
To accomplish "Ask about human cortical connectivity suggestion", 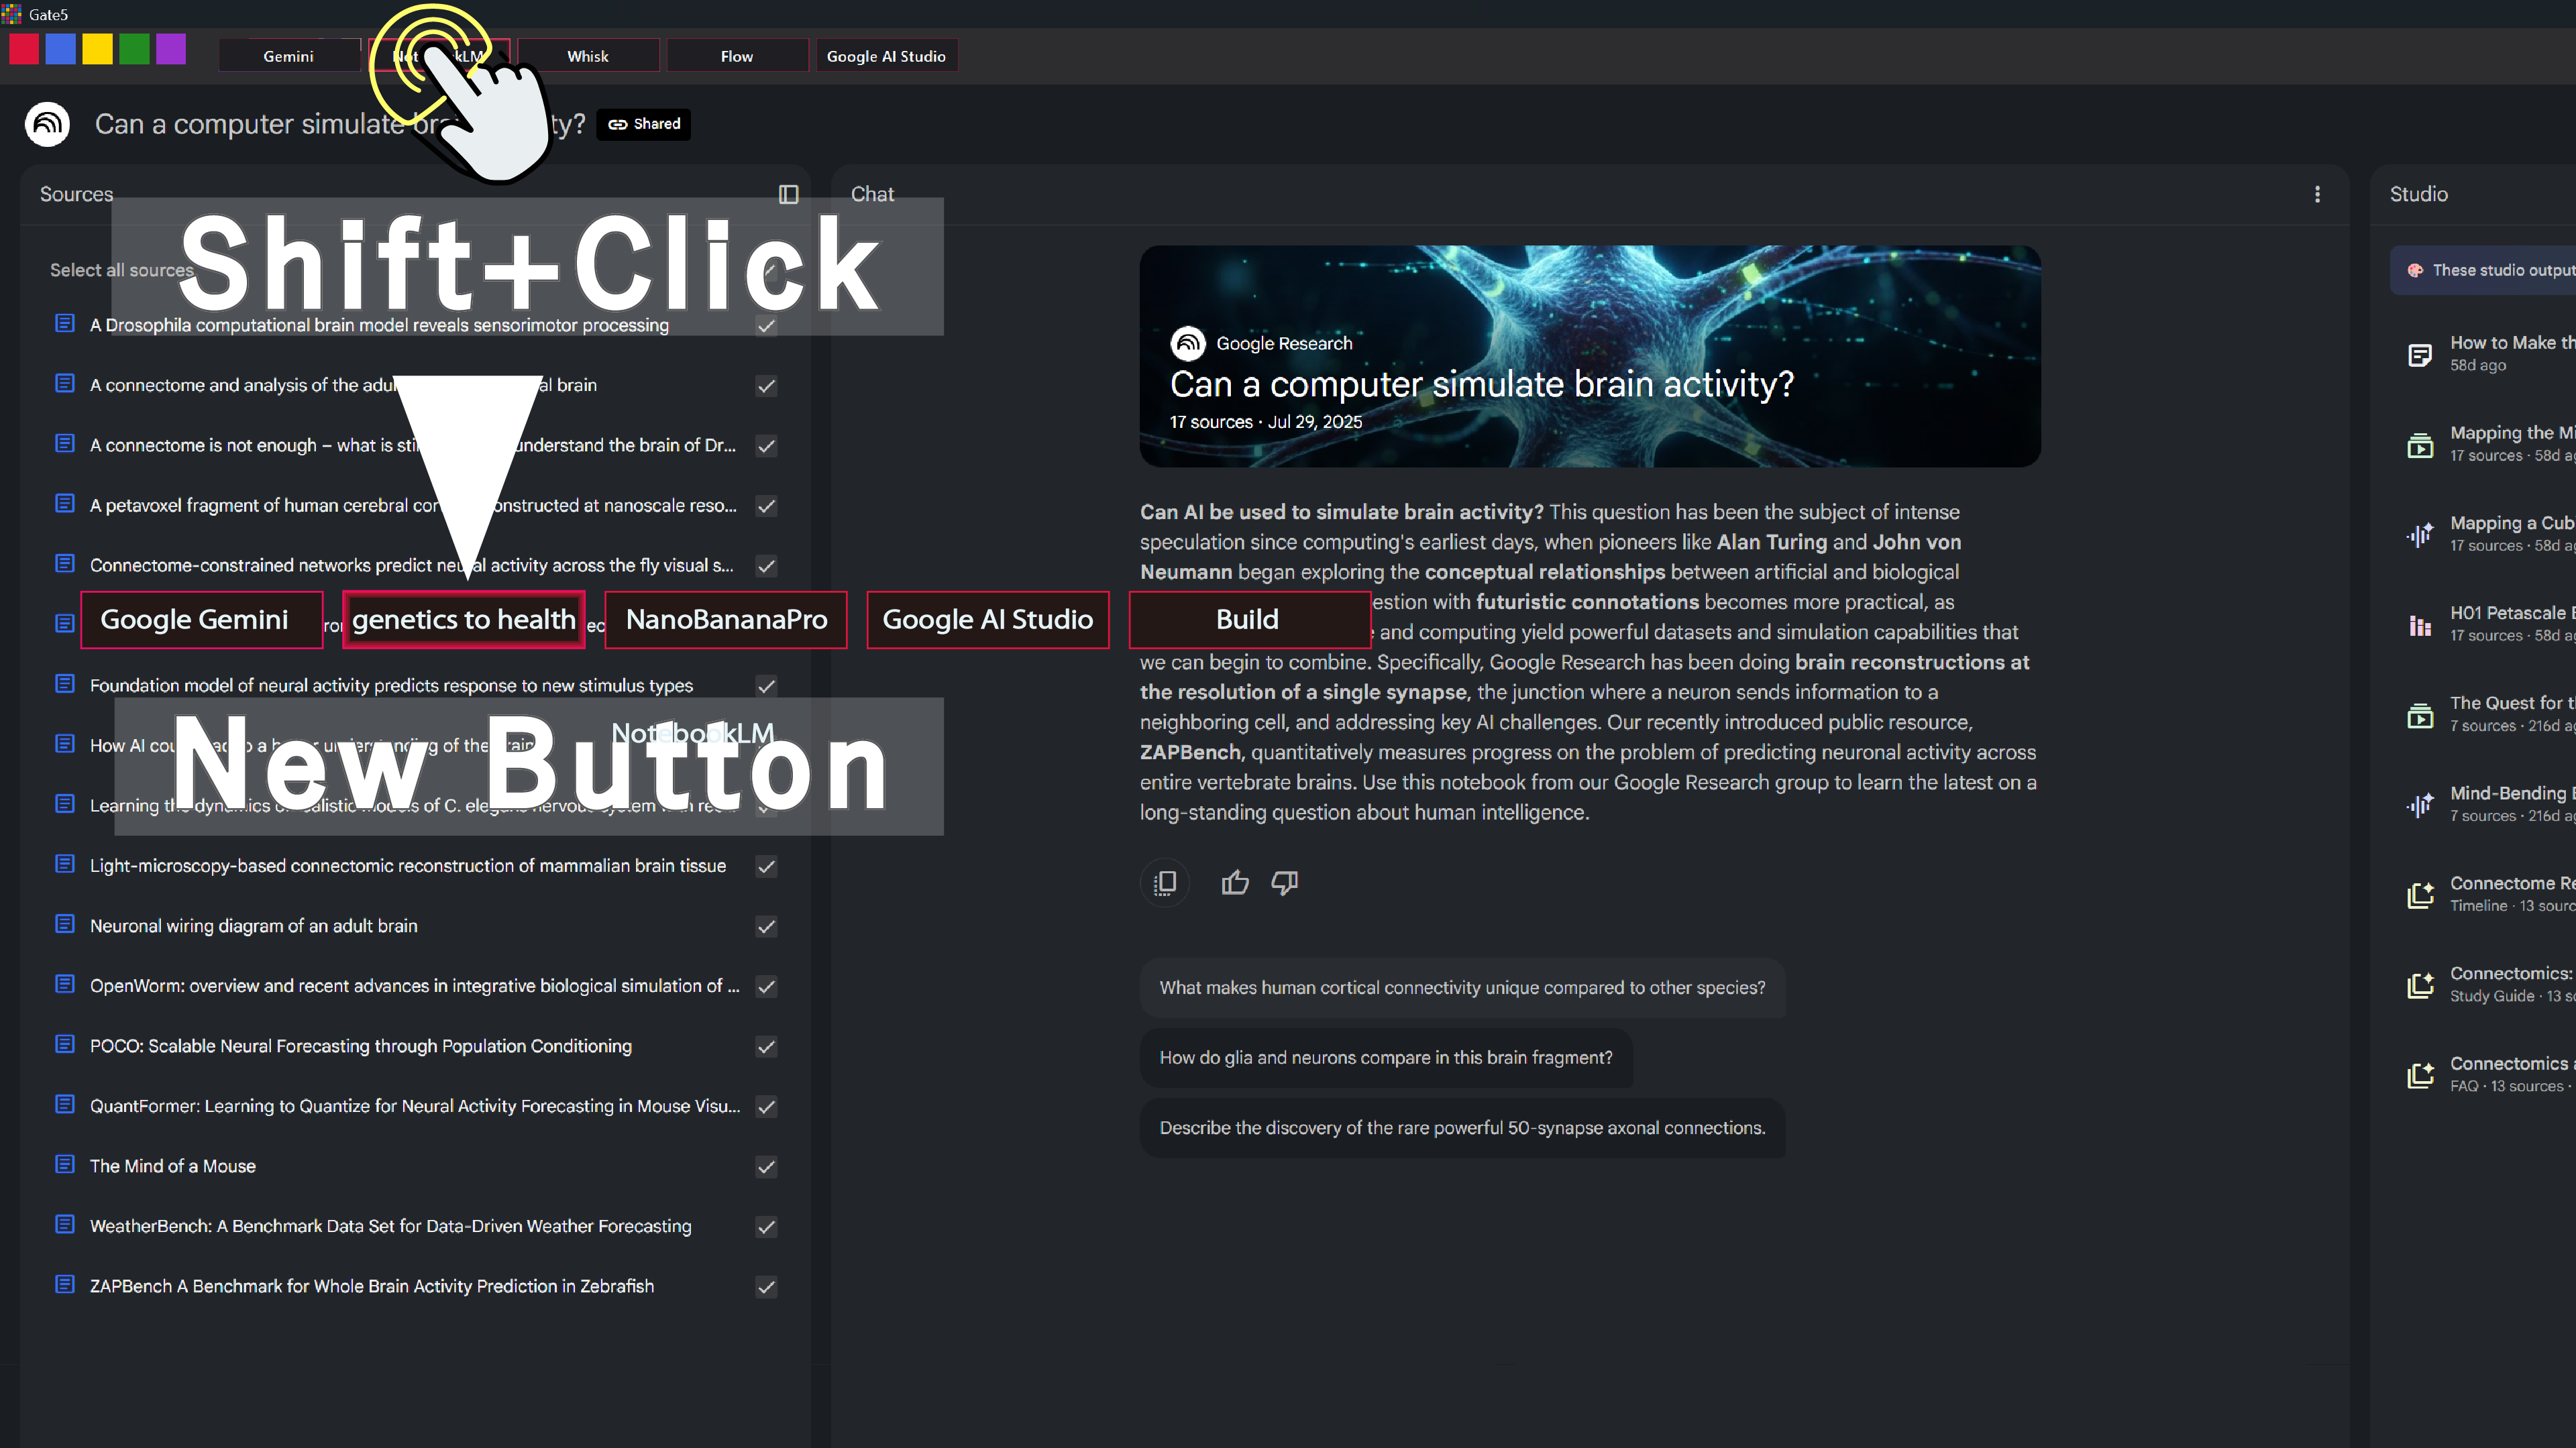I will (x=1462, y=988).
